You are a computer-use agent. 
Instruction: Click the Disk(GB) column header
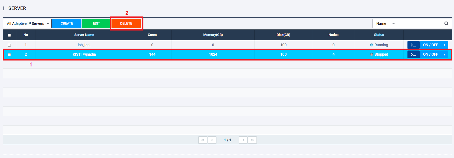[283, 35]
